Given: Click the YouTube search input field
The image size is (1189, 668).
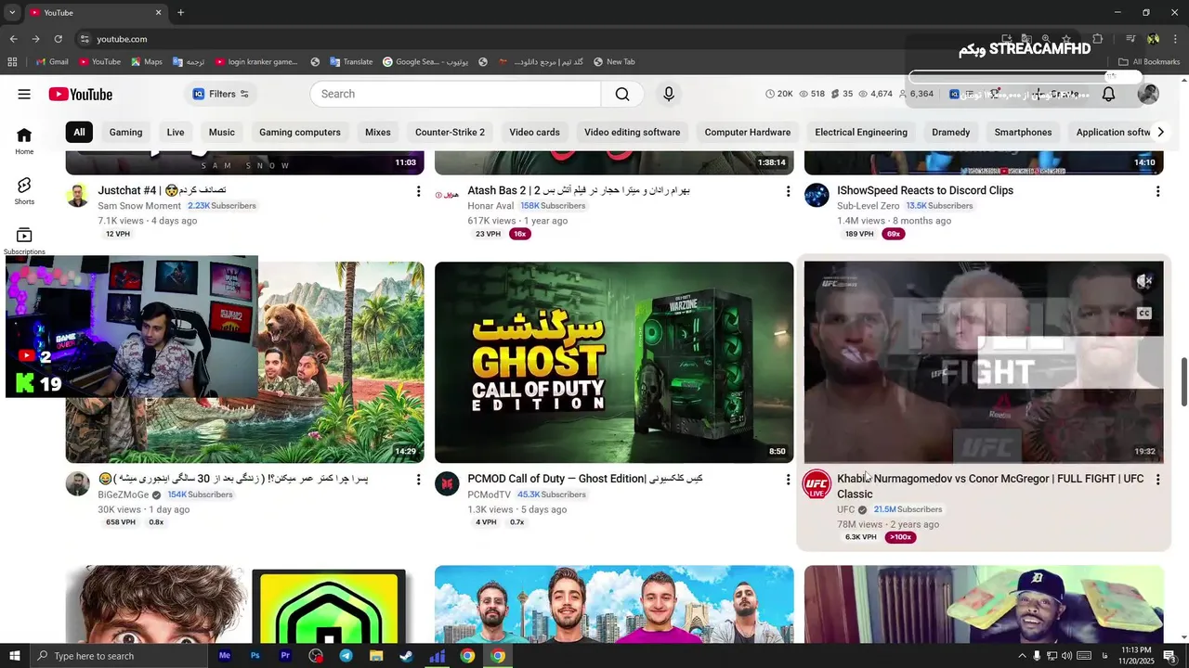Looking at the screenshot, I should [456, 94].
